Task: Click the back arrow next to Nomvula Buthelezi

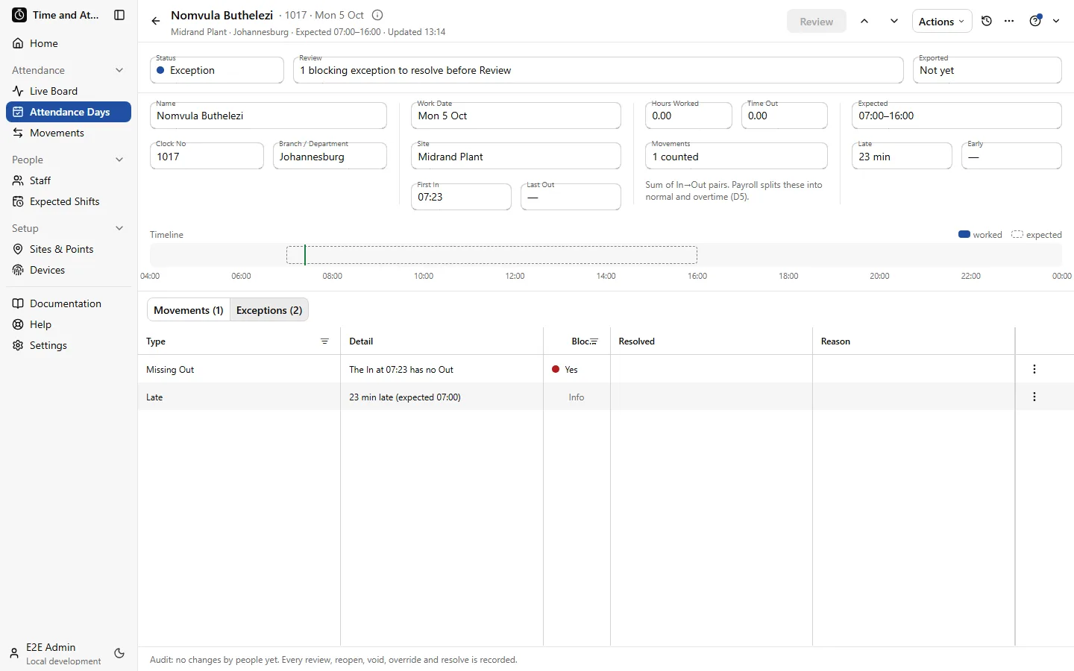Action: click(x=155, y=21)
